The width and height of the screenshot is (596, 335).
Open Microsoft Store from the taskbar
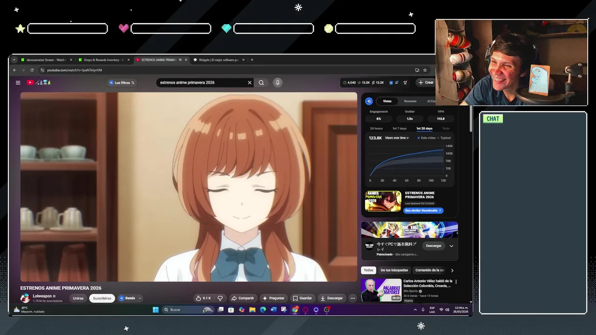coord(230,310)
